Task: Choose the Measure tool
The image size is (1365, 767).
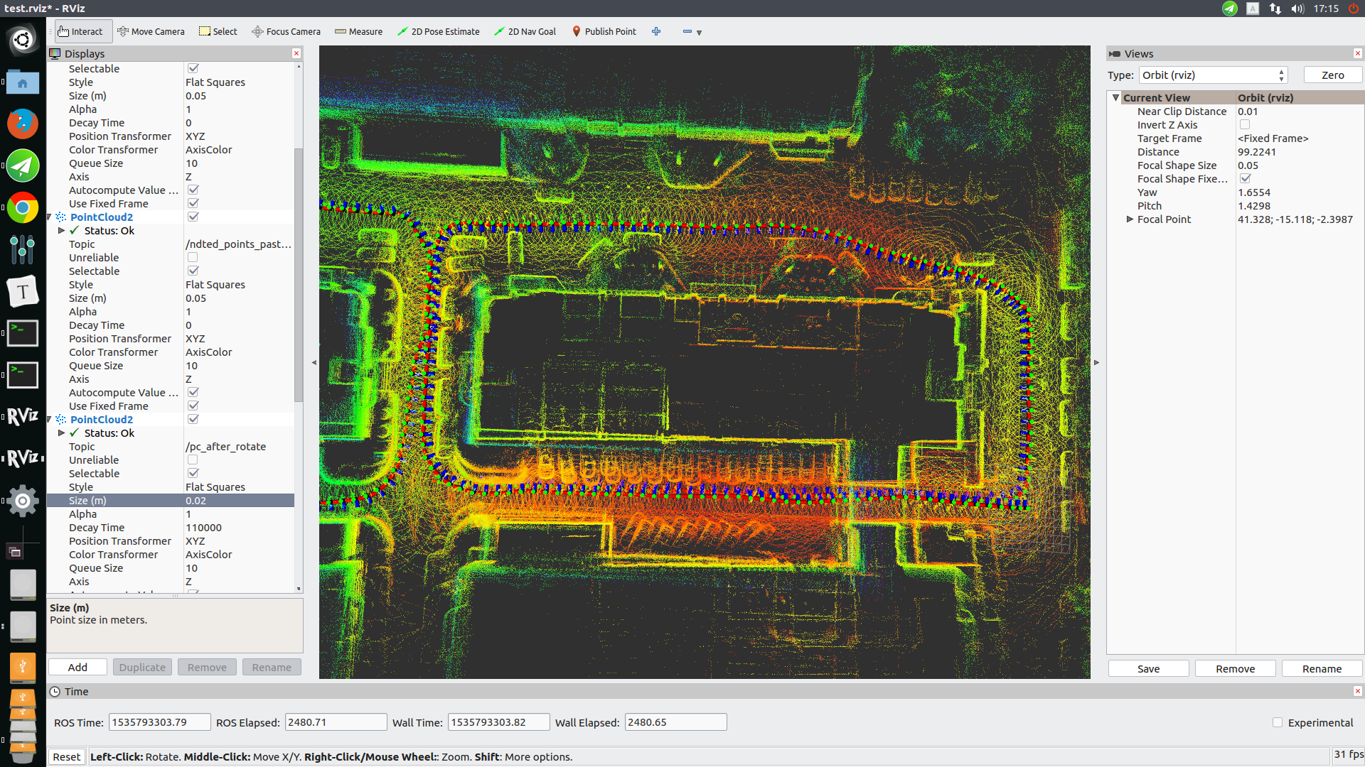Action: (x=358, y=31)
